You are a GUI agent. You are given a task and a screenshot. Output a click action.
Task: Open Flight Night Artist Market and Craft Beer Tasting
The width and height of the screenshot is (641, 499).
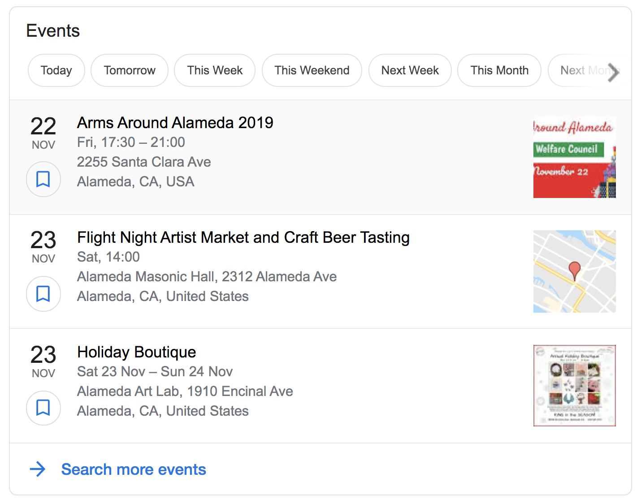pyautogui.click(x=243, y=237)
